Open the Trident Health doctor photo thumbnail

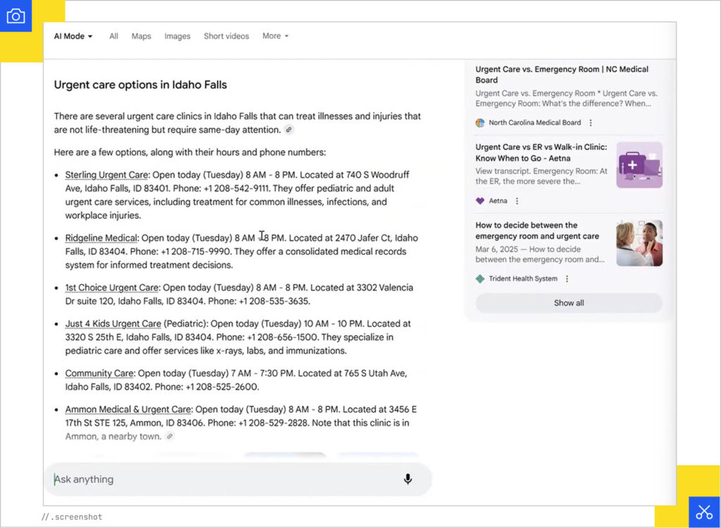tap(639, 243)
